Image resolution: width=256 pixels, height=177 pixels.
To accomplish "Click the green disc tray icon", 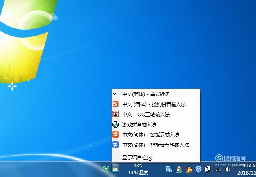I will [106, 169].
